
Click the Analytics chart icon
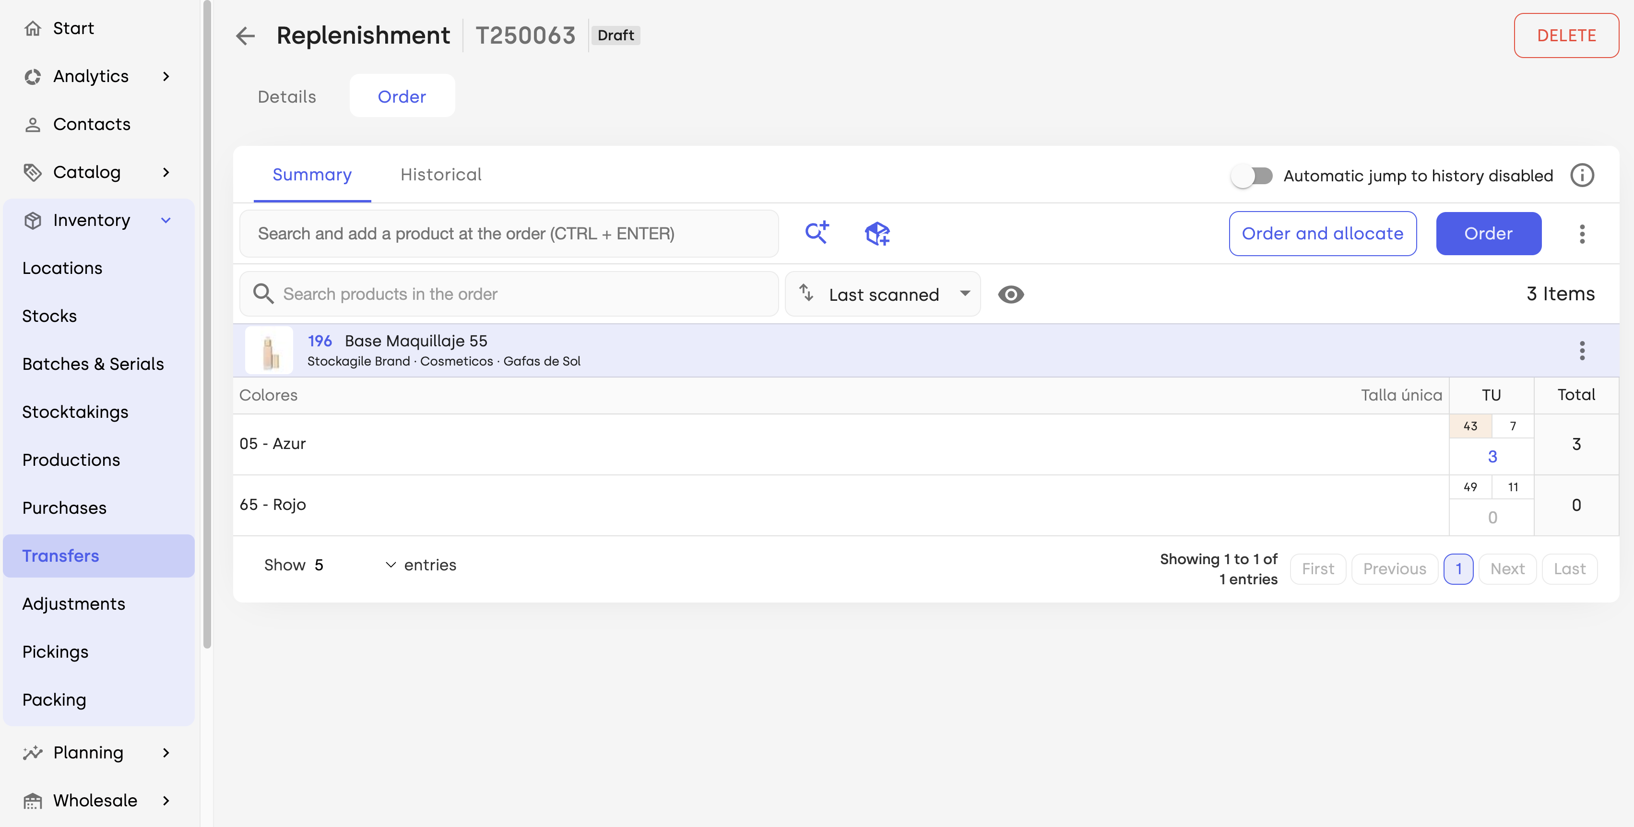32,77
